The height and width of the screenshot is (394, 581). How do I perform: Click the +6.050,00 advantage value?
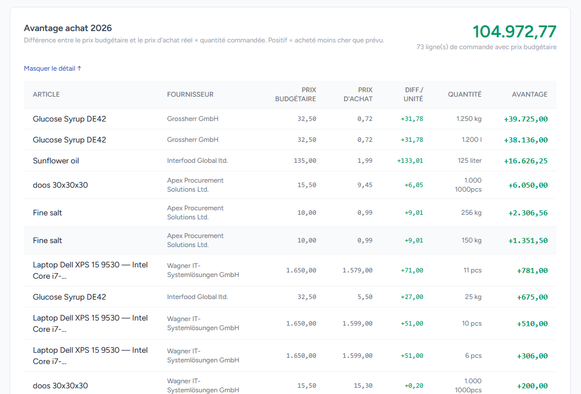coord(528,185)
